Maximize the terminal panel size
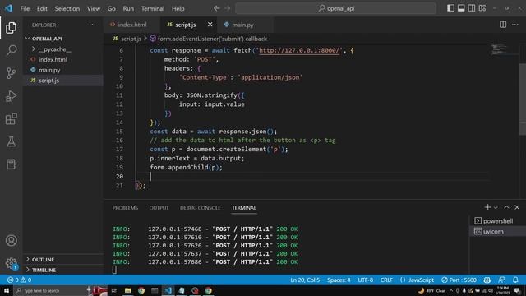The width and height of the screenshot is (526, 296). point(506,207)
